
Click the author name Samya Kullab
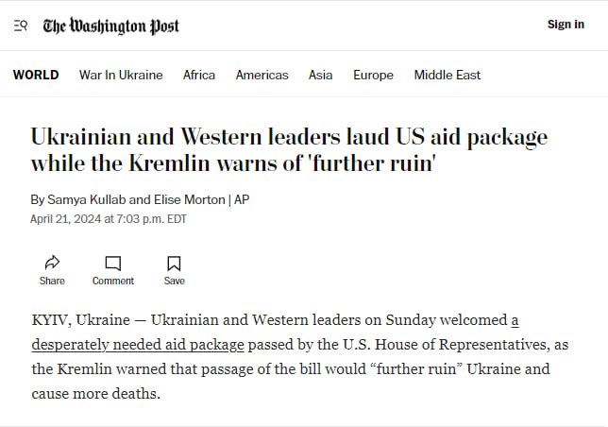click(x=87, y=199)
